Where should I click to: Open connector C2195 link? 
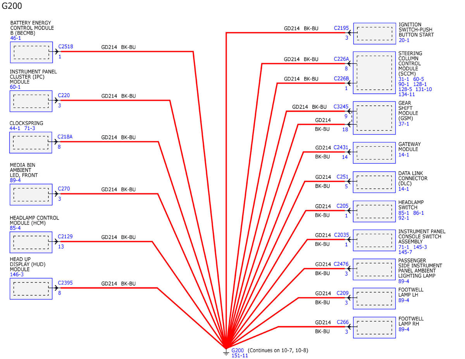(341, 28)
